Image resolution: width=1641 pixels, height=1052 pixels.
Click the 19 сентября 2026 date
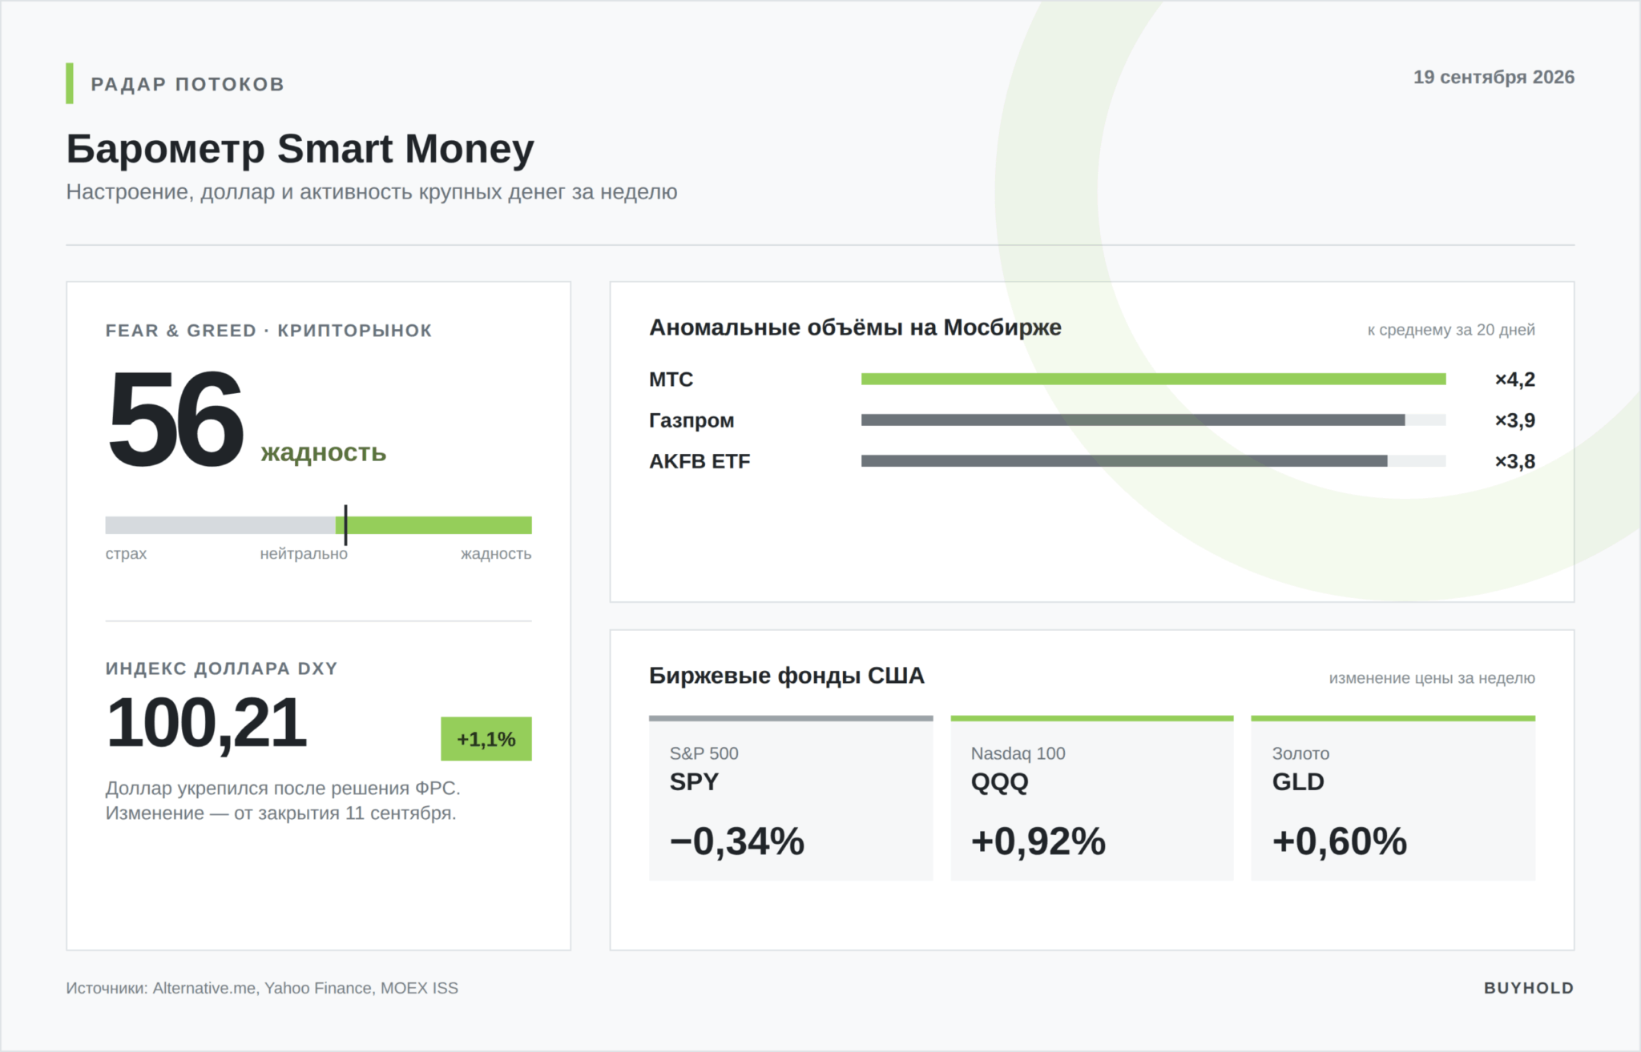[x=1494, y=78]
